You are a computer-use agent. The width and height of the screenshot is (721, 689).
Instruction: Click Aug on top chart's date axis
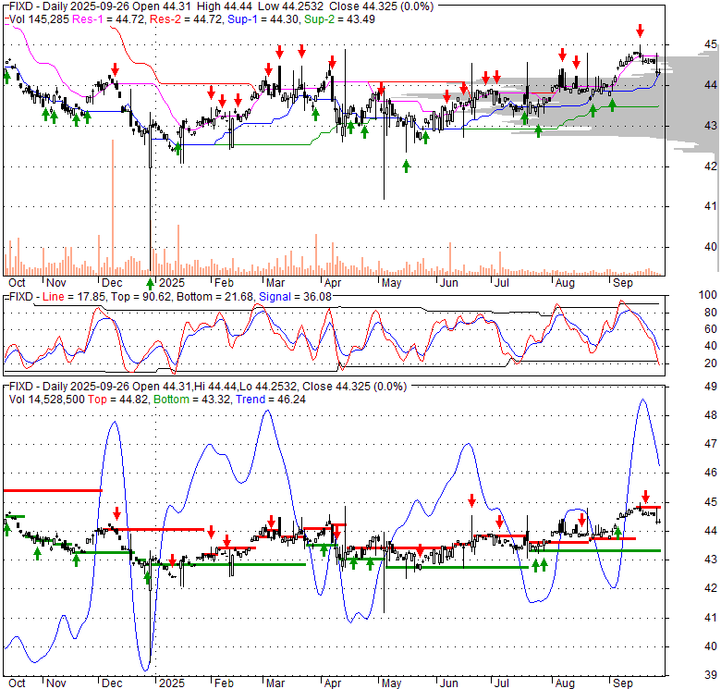(x=565, y=283)
